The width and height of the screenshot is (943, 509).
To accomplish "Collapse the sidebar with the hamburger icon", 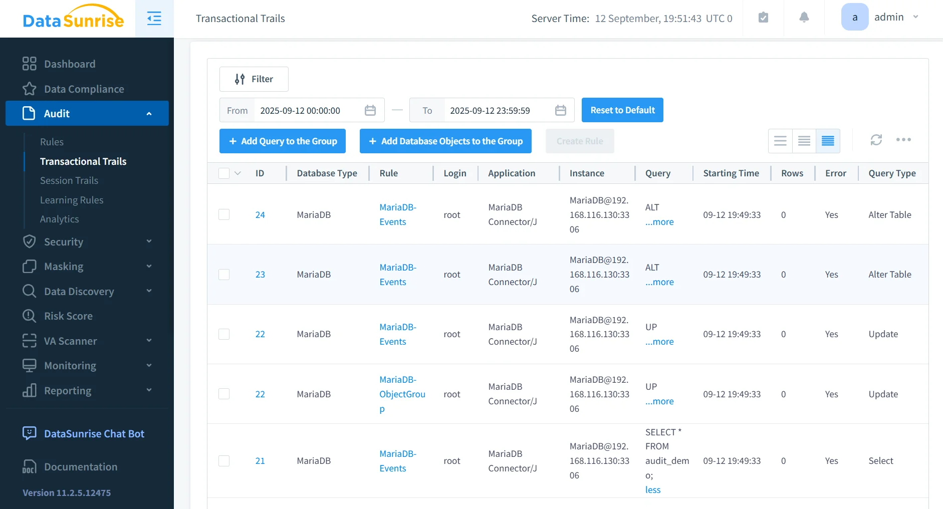I will pyautogui.click(x=154, y=19).
